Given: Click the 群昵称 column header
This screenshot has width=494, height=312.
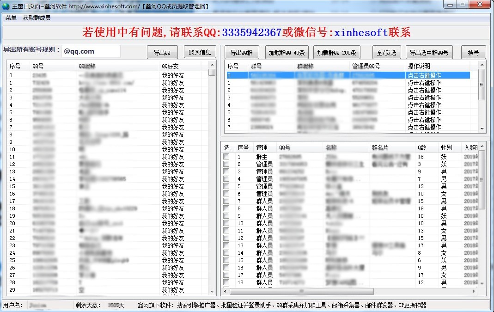Looking at the screenshot, I should (322, 66).
